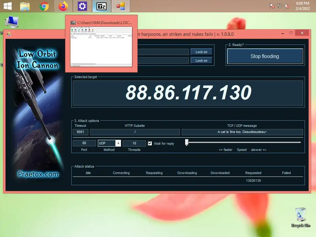
Task: Click the selected target 88.86.117.130 display
Action: click(x=188, y=93)
